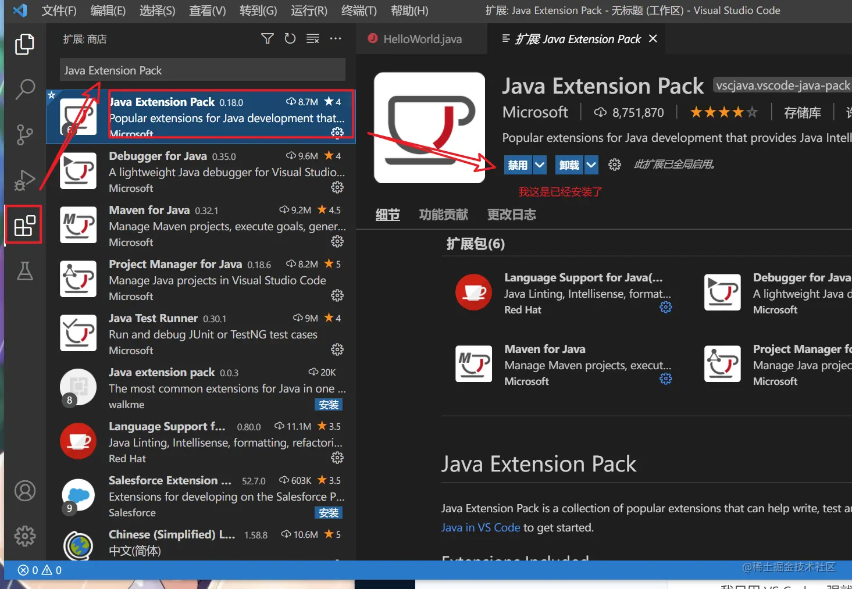
Task: Close the 扩展 Java Extension Pack tab
Action: coord(653,38)
